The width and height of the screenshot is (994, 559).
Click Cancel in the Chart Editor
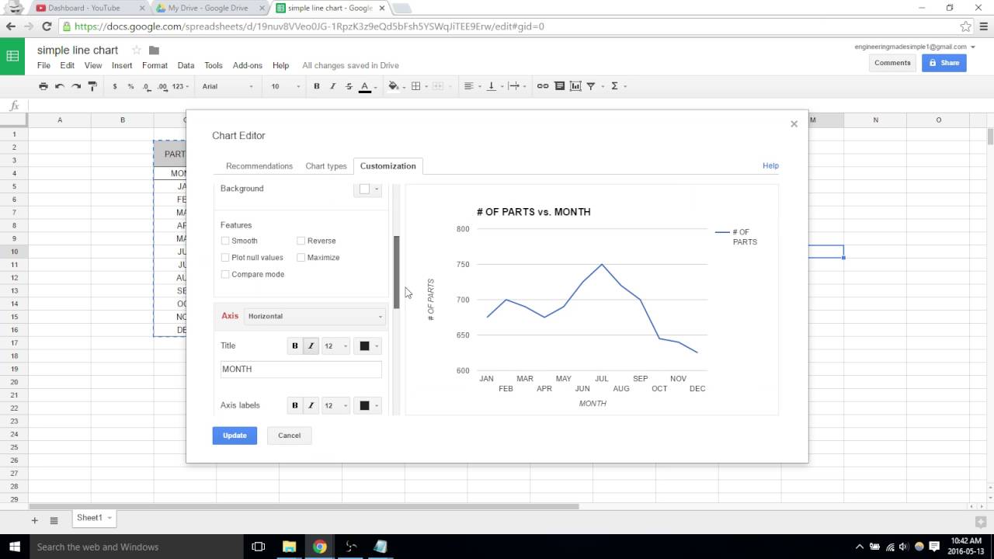289,436
